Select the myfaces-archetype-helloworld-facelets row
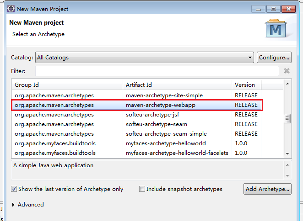The height and width of the screenshot is (222, 303). [177, 153]
